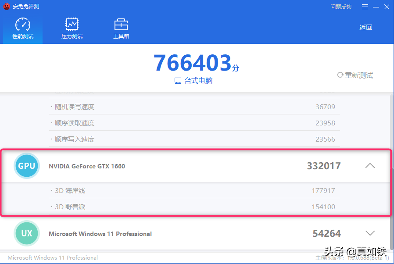Open the 压力测试 chip icon
This screenshot has height=264, width=394.
click(x=72, y=24)
